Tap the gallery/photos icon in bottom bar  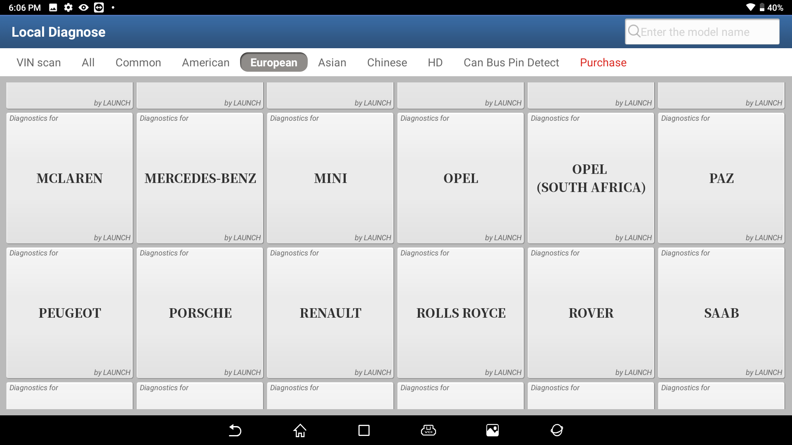click(x=493, y=429)
